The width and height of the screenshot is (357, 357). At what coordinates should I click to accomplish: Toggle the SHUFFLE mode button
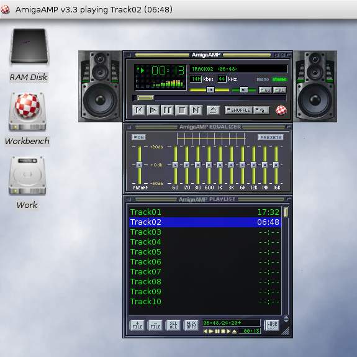tap(238, 110)
